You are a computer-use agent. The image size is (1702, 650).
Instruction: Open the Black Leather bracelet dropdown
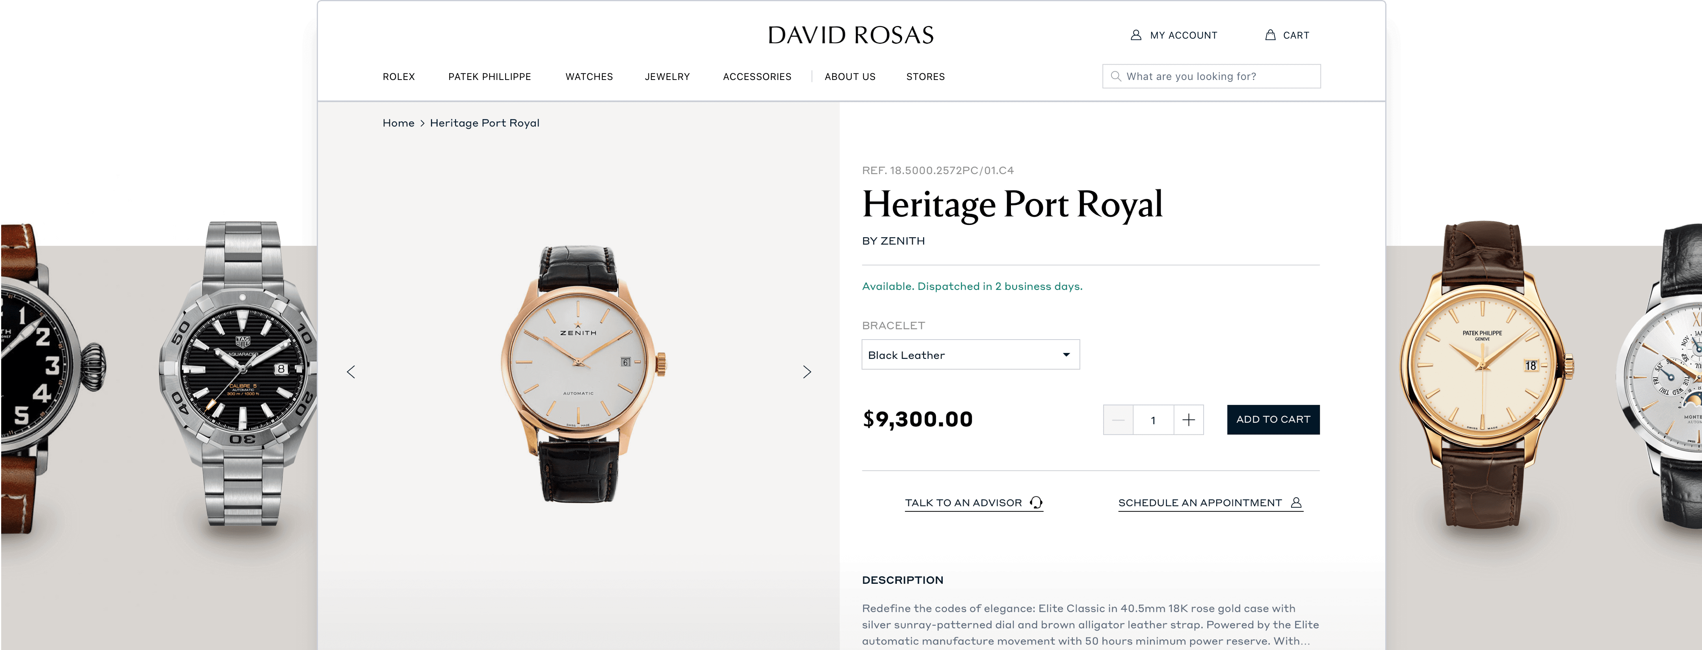pyautogui.click(x=970, y=355)
